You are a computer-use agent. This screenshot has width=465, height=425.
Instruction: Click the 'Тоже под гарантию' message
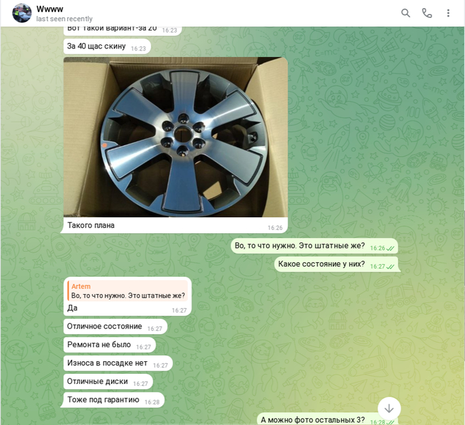(103, 400)
